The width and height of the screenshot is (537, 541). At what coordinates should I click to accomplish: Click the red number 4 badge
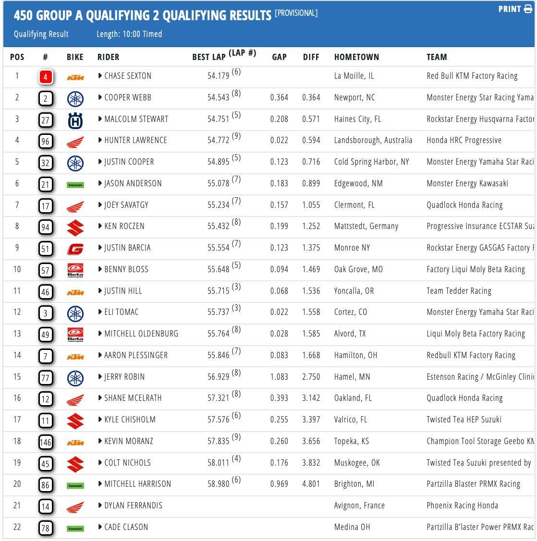tap(45, 77)
